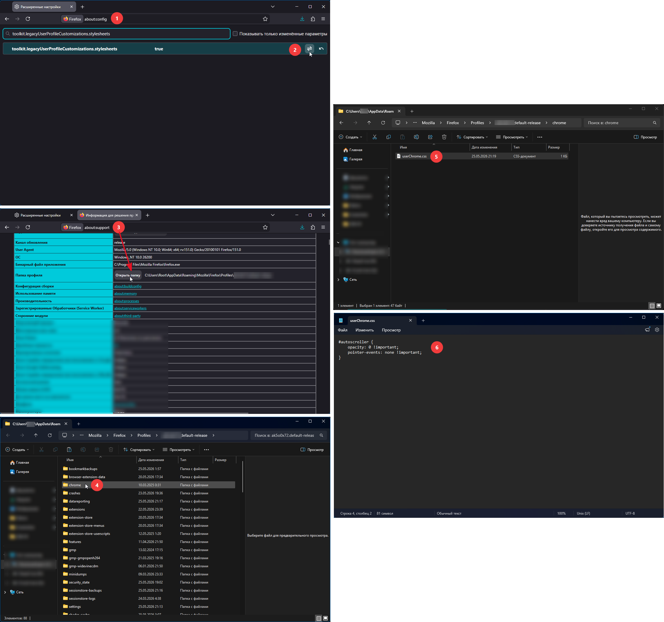Viewport: 664px width, 622px height.
Task: Open downloads panel in about:config window
Action: (x=302, y=19)
